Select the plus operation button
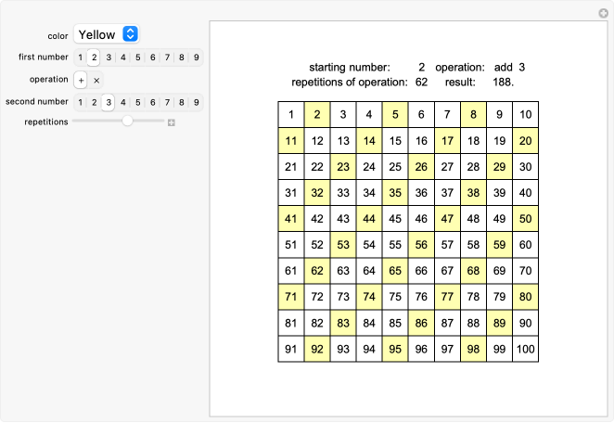The height and width of the screenshot is (423, 614). tap(81, 81)
